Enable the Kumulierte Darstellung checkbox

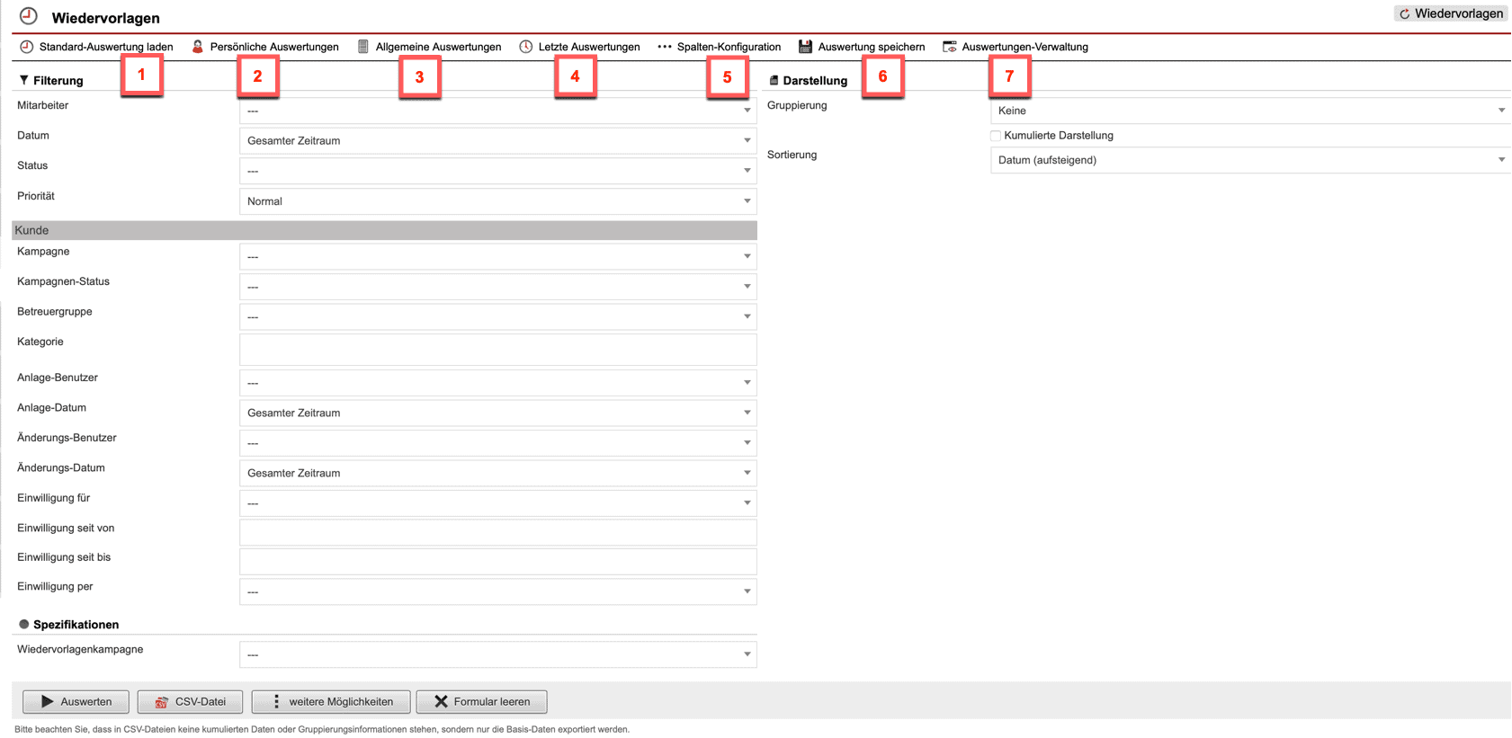point(996,136)
